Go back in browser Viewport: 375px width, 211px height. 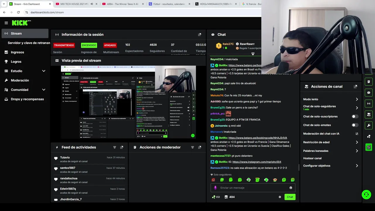(x=4, y=12)
